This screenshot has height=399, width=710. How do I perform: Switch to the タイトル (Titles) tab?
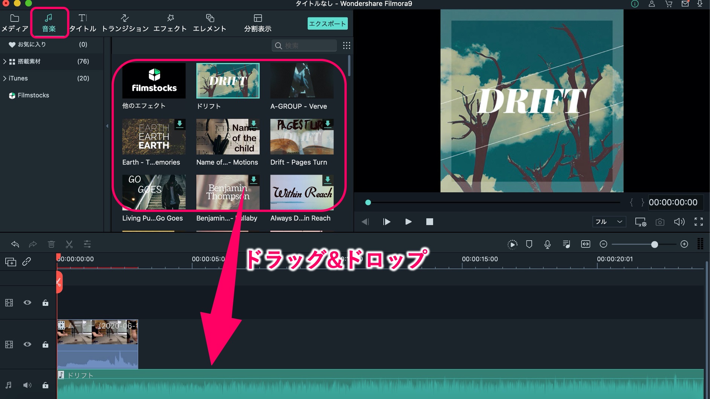83,23
